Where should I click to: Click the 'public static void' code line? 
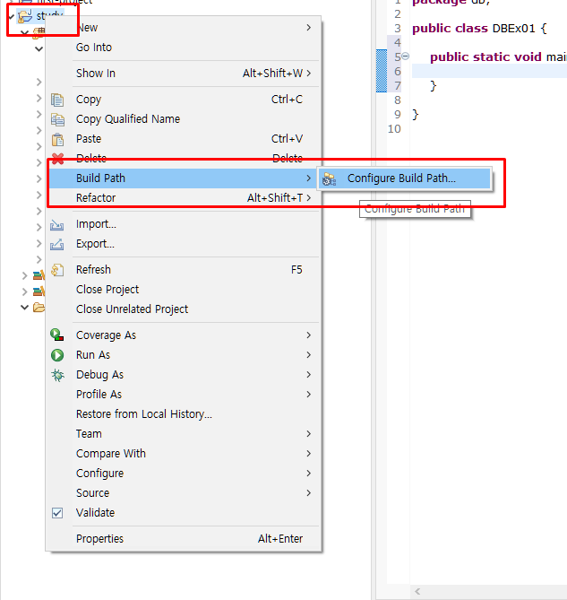point(498,57)
